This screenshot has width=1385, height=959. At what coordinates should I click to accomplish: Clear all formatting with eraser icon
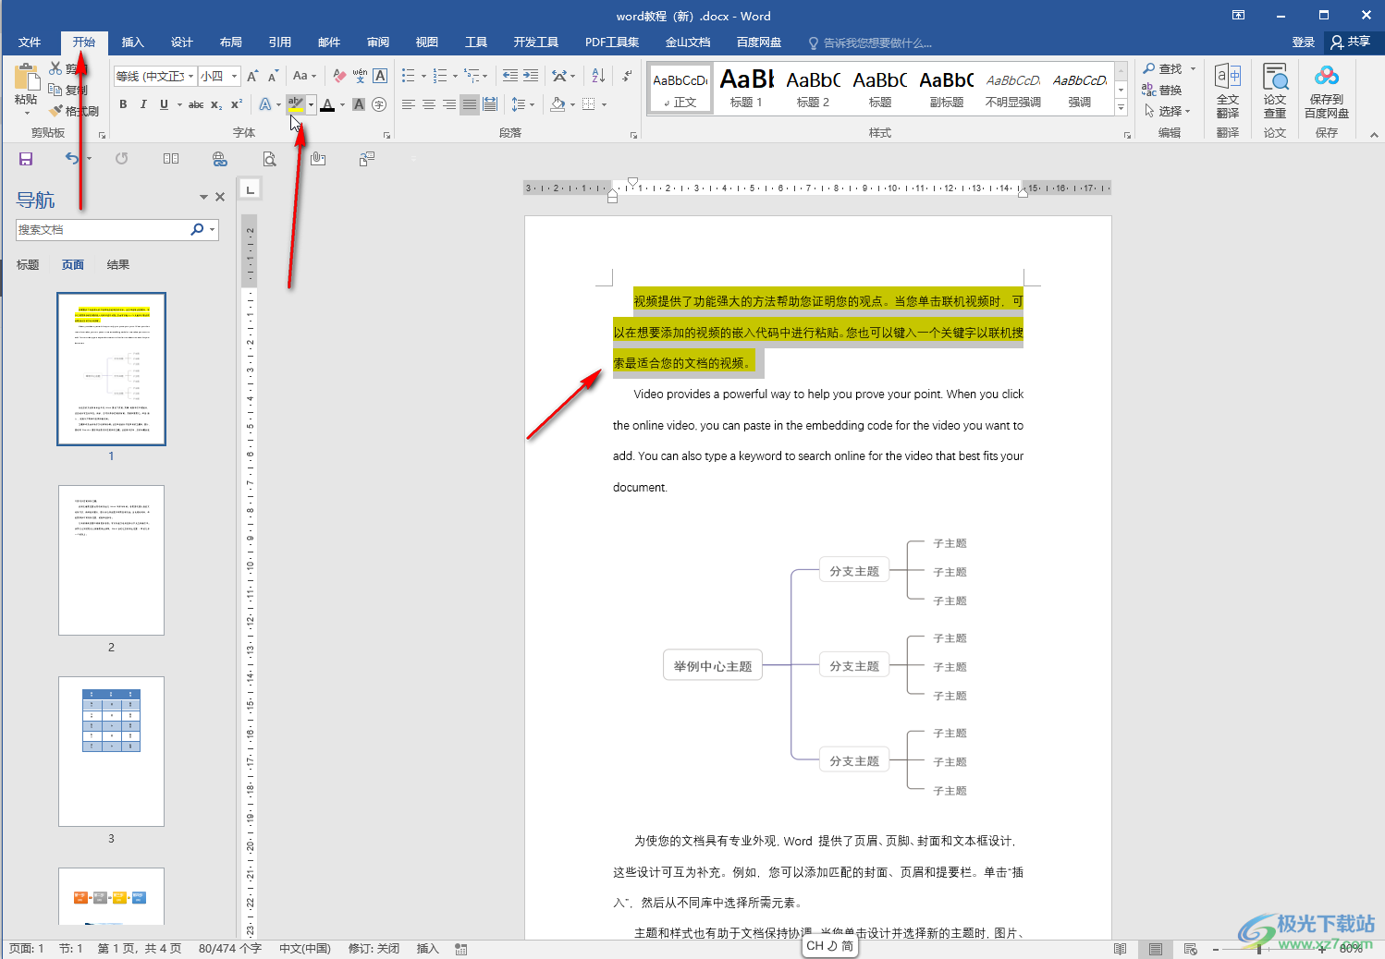(x=339, y=76)
